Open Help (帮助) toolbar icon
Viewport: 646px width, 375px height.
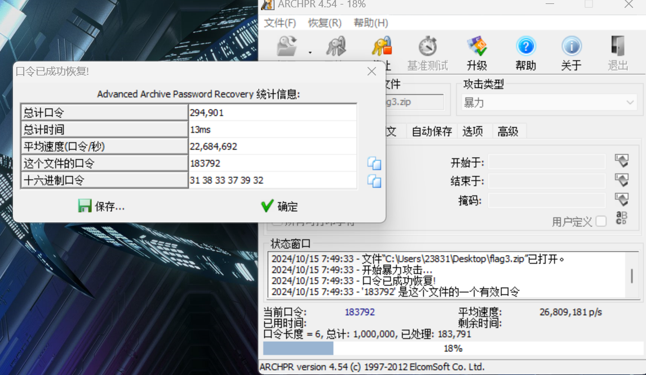(526, 46)
